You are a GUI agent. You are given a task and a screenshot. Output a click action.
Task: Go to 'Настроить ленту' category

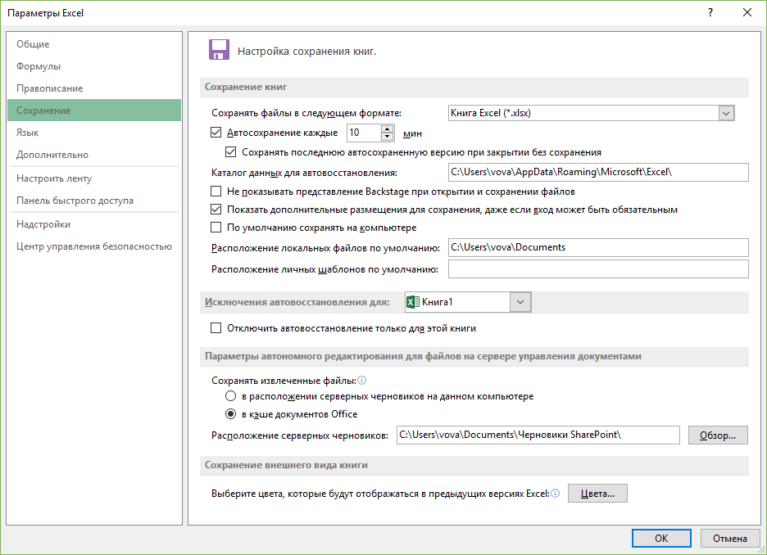pyautogui.click(x=54, y=178)
